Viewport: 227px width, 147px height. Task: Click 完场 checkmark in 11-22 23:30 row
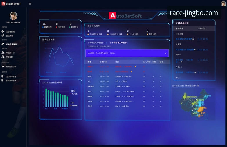point(153,86)
